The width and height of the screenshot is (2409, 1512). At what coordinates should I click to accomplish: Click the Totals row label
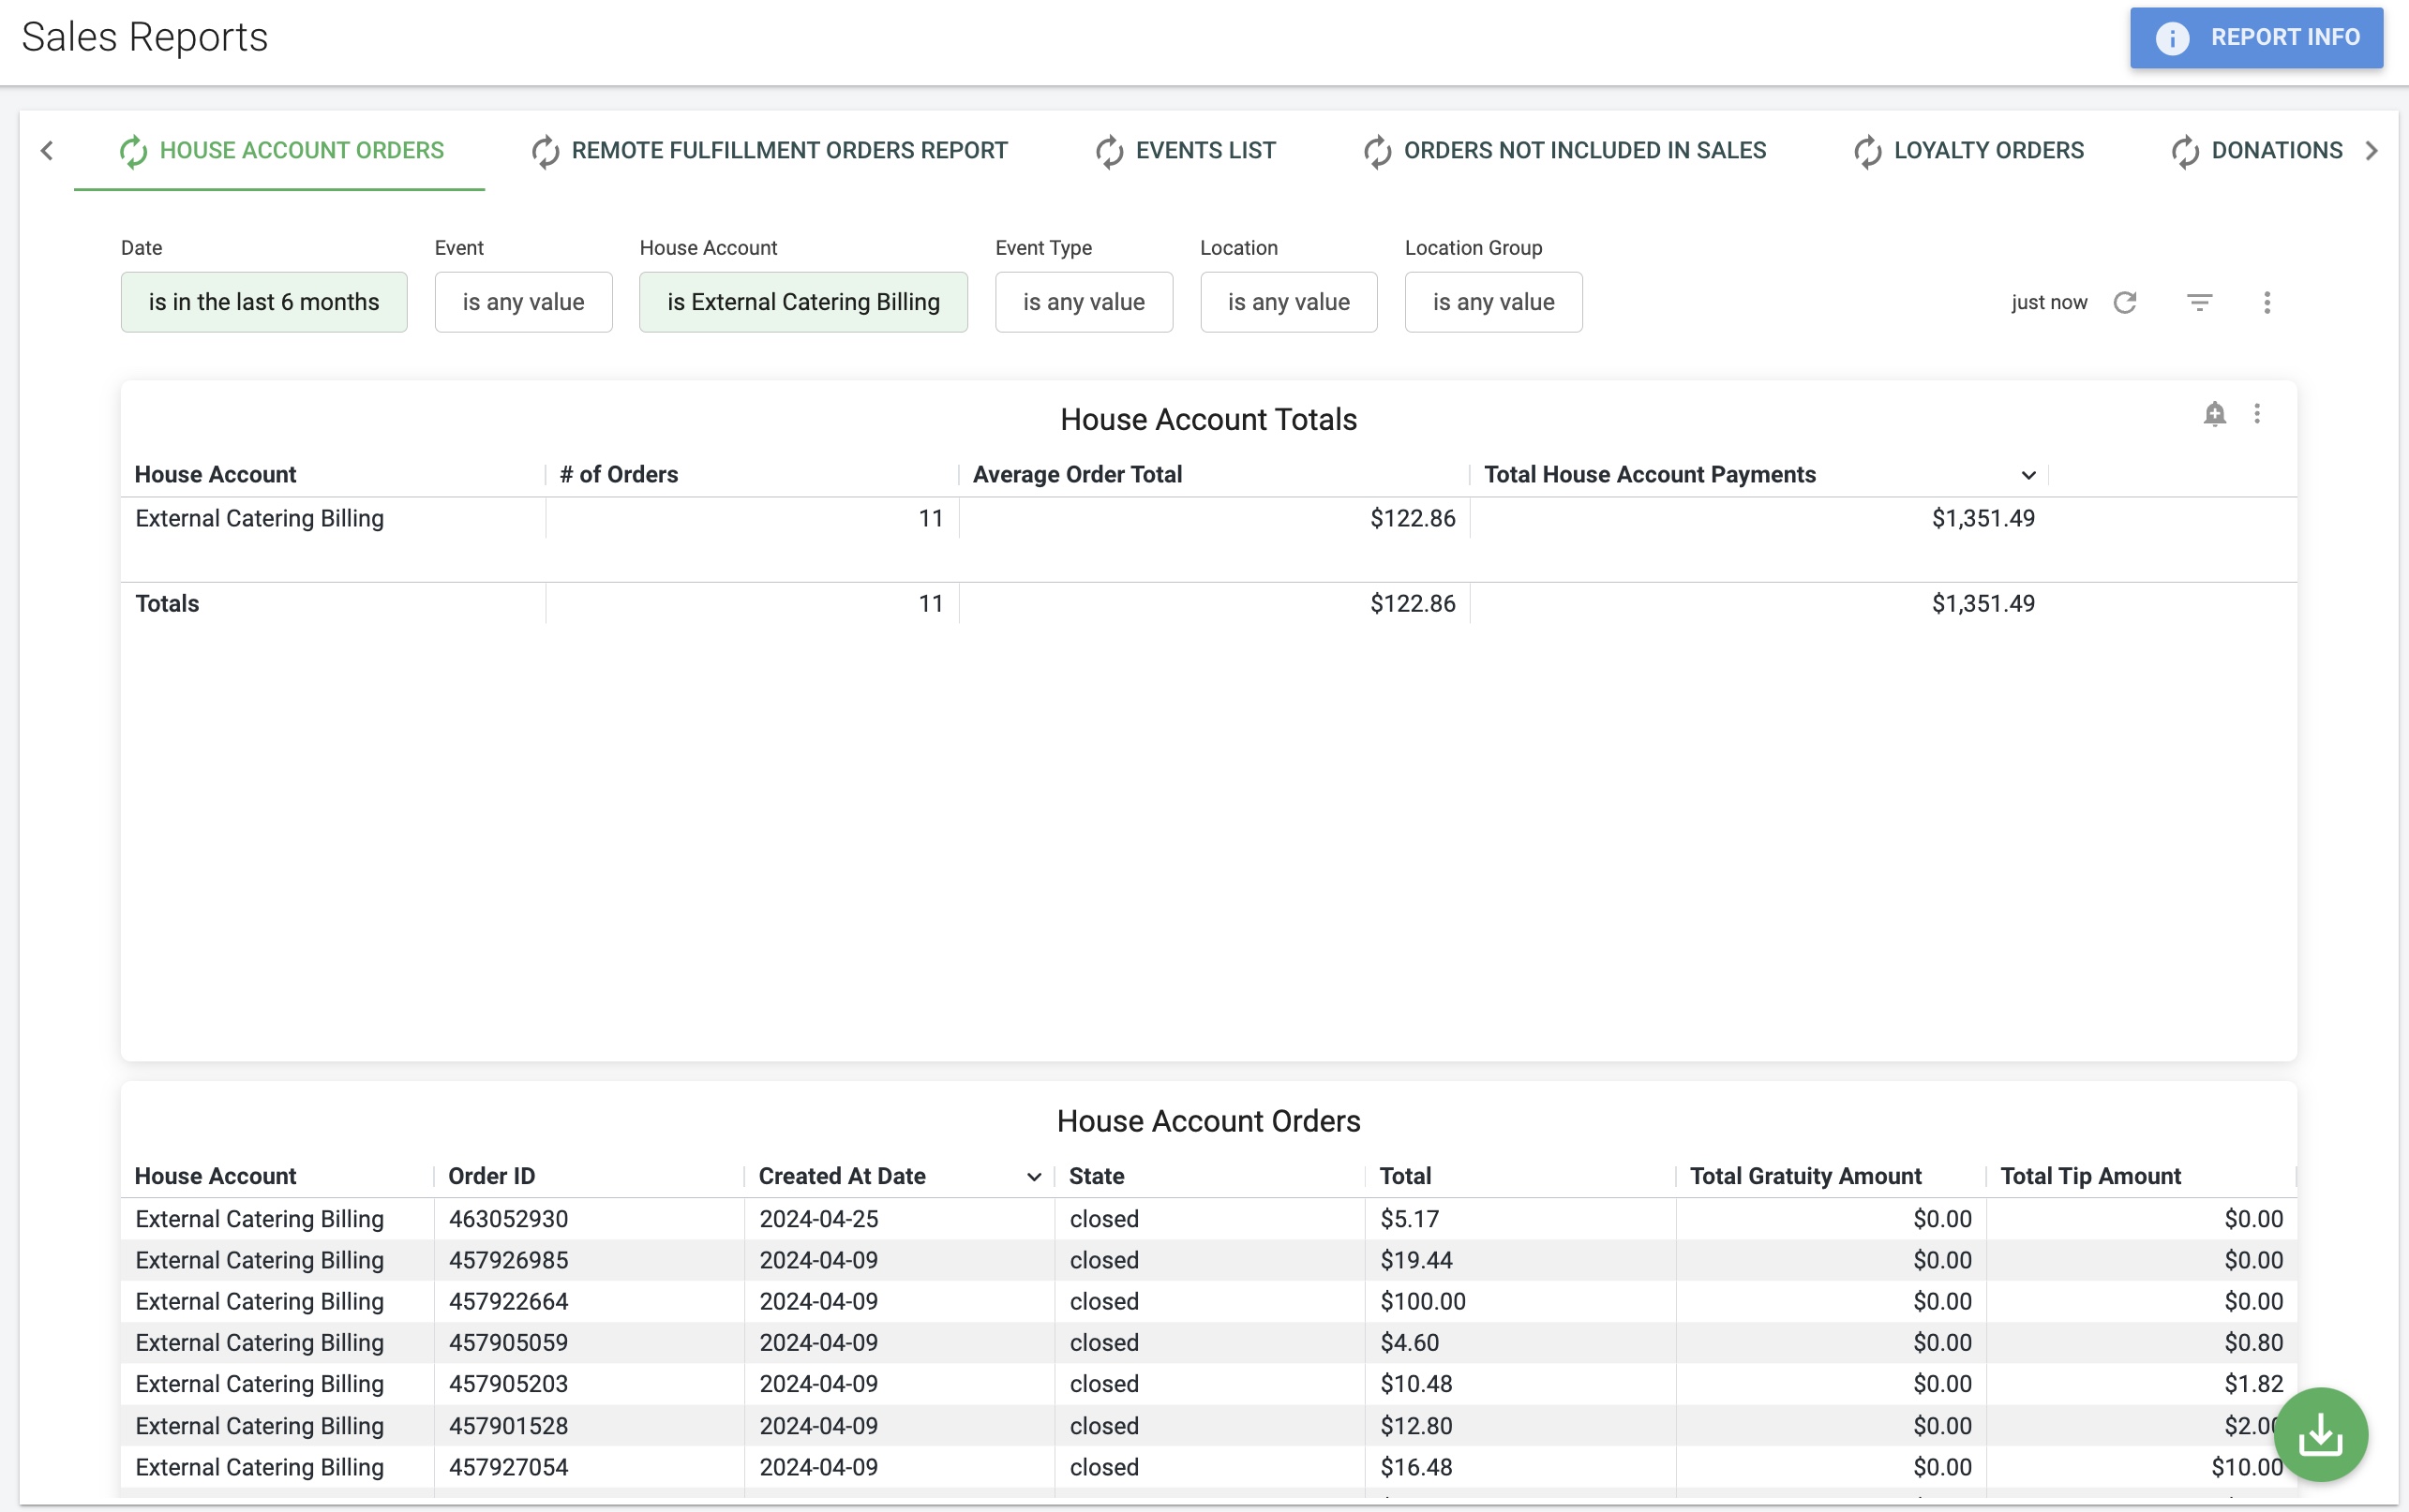[167, 604]
